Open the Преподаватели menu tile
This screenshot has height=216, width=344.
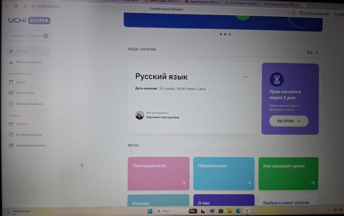point(158,174)
